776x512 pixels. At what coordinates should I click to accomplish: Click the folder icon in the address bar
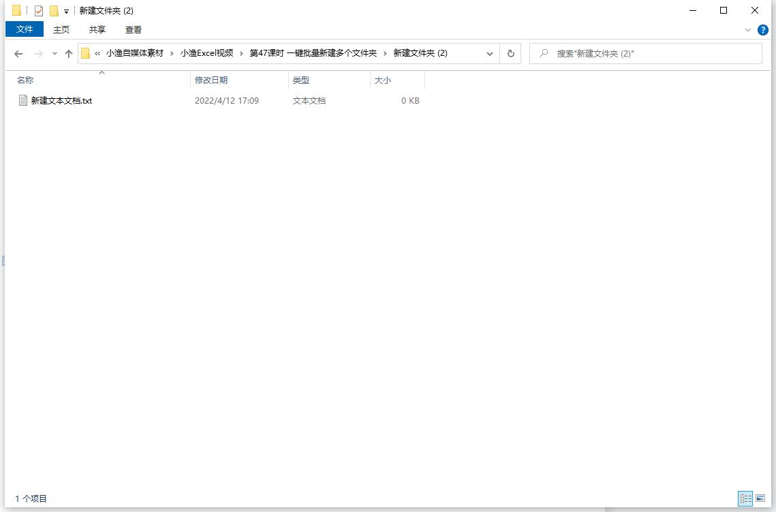[x=84, y=53]
